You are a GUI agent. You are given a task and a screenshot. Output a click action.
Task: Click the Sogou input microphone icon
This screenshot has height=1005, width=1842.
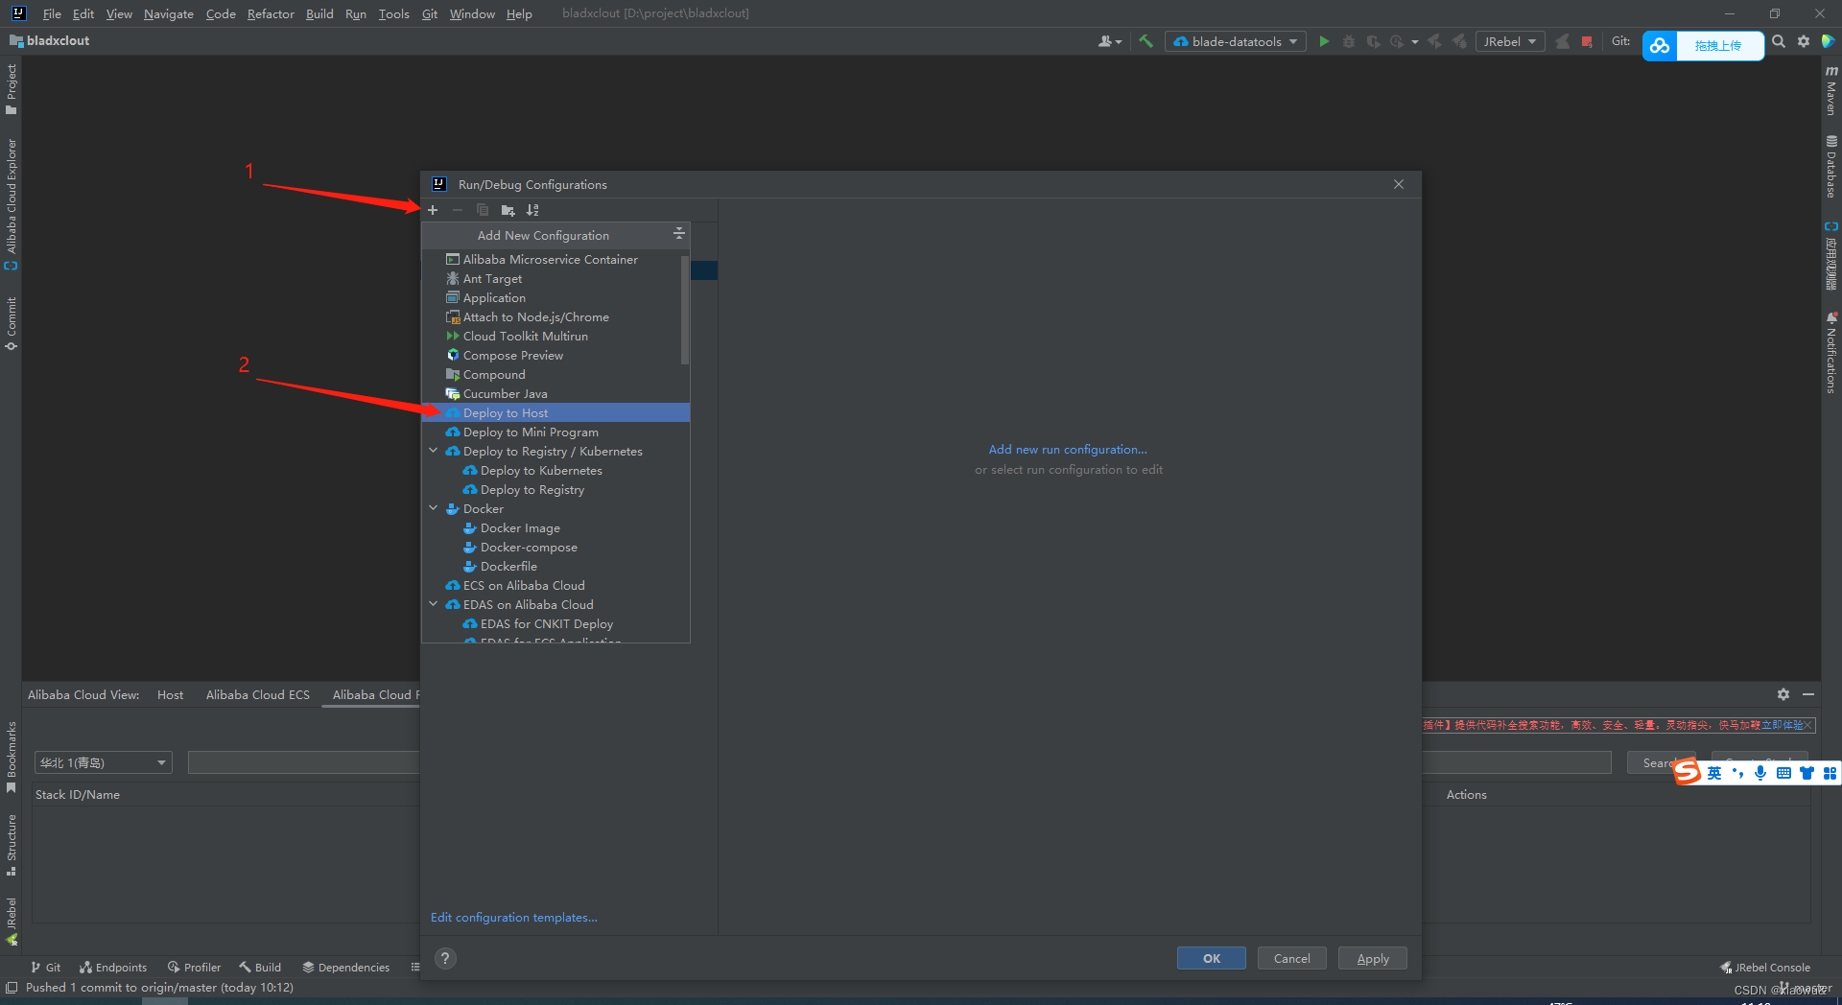1760,773
